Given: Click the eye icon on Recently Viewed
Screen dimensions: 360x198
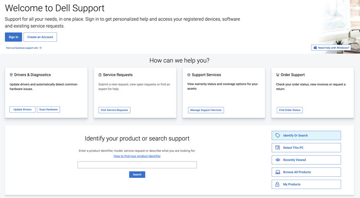Looking at the screenshot, I should click(278, 160).
